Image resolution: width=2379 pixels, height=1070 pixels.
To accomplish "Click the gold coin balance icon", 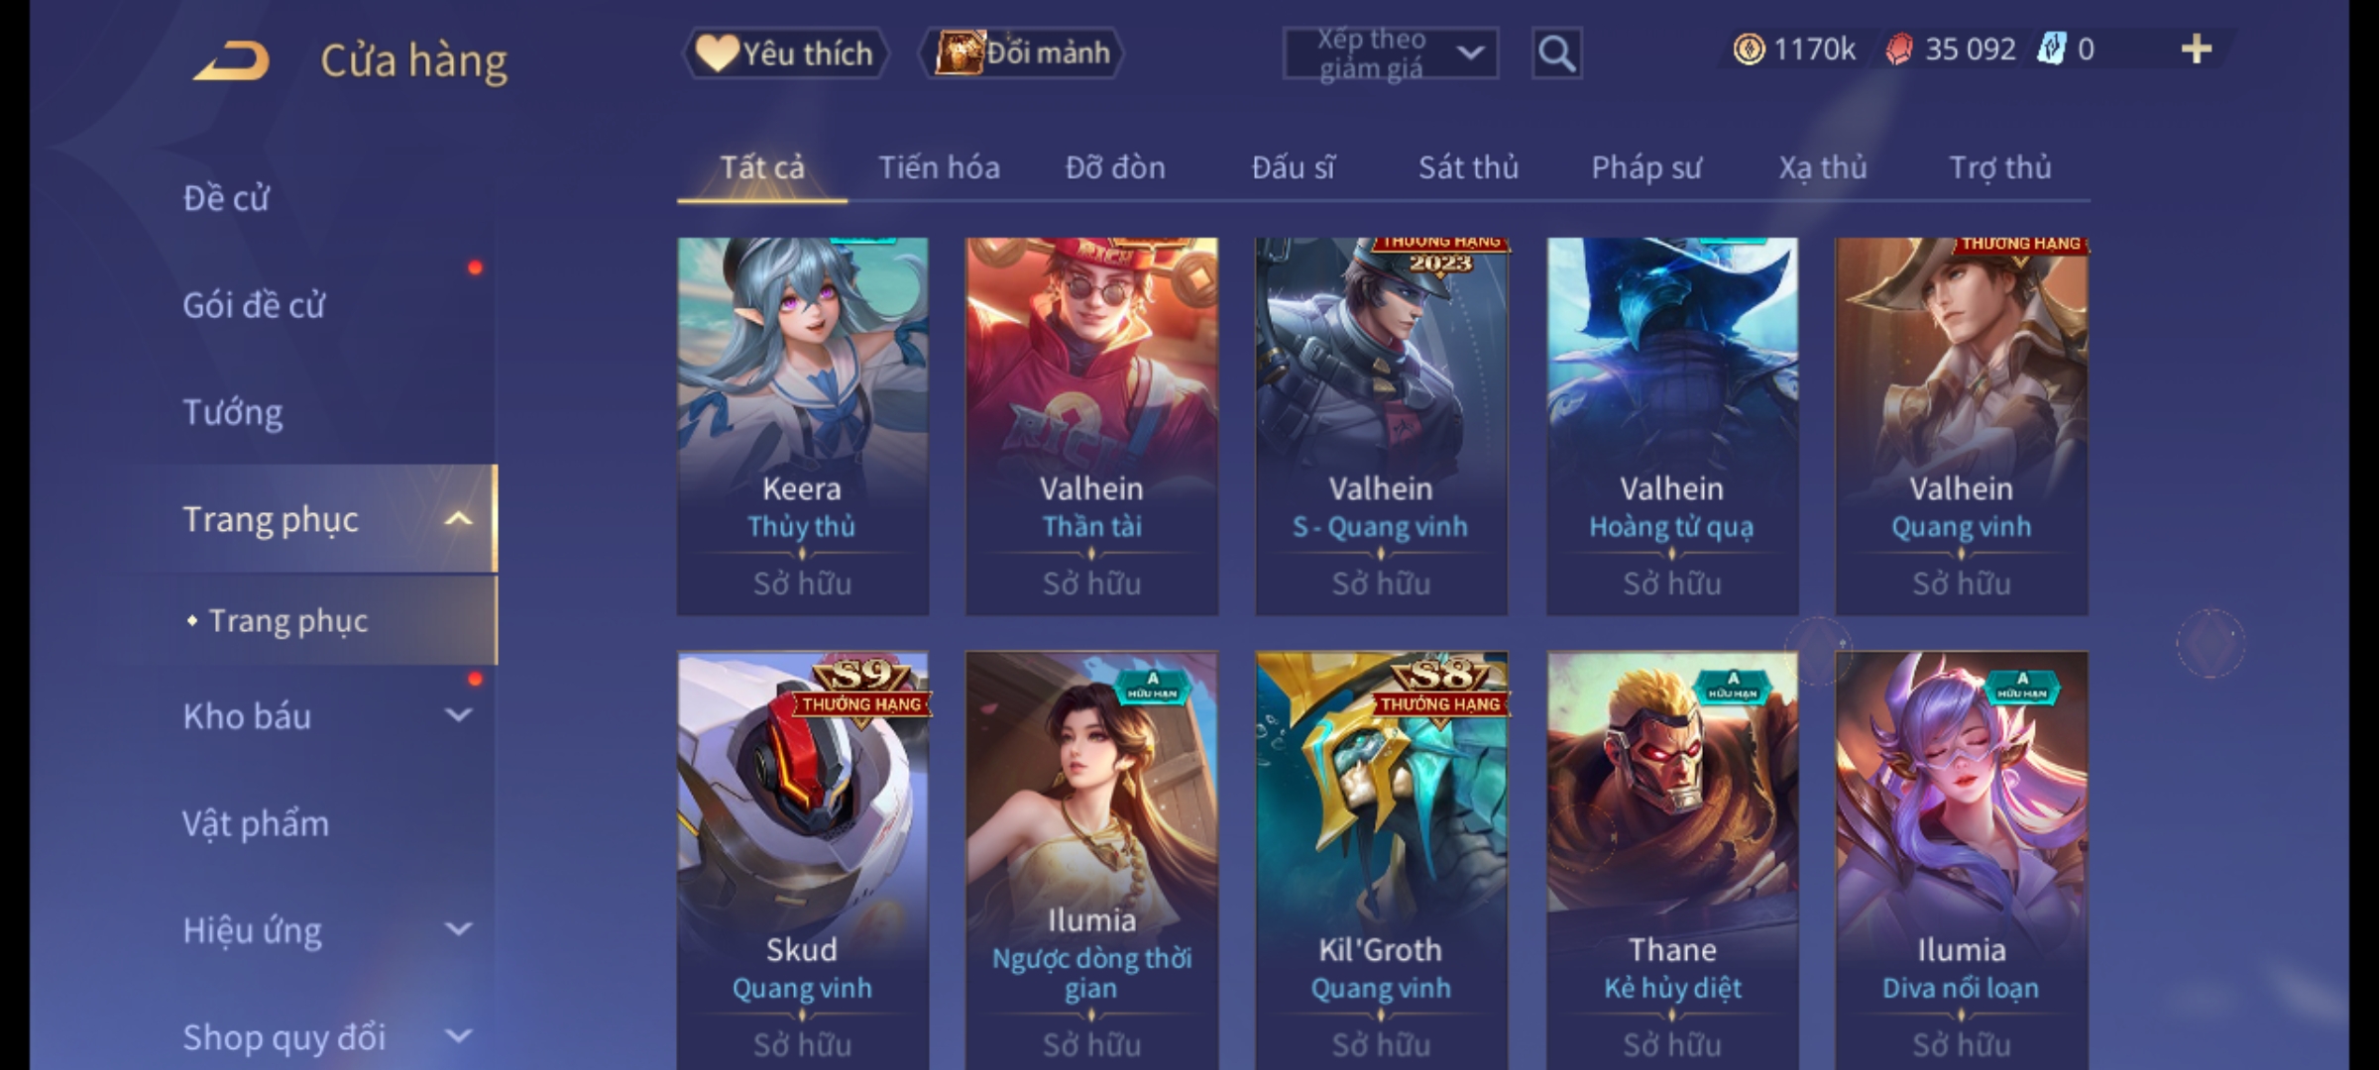I will tap(1749, 50).
